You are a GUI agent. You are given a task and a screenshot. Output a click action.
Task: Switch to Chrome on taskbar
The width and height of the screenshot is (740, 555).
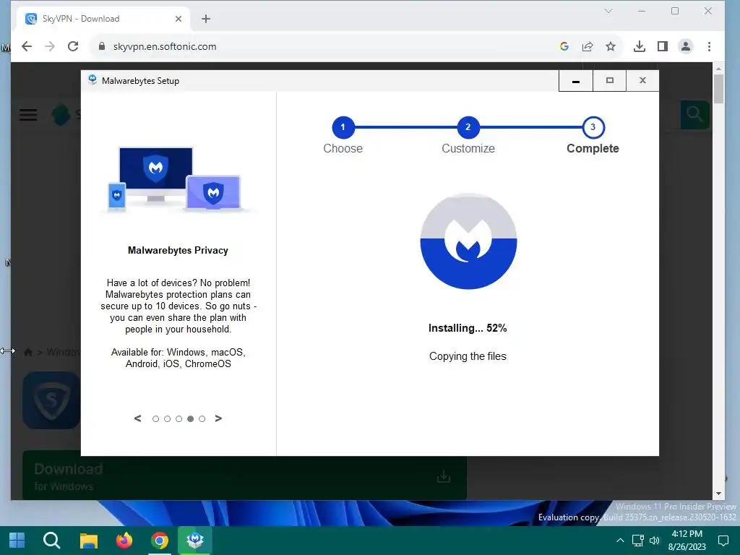pos(160,541)
